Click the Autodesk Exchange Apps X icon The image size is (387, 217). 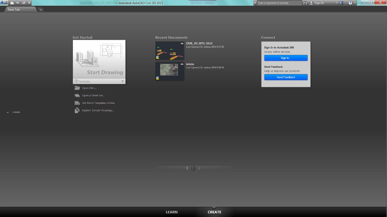point(341,3)
